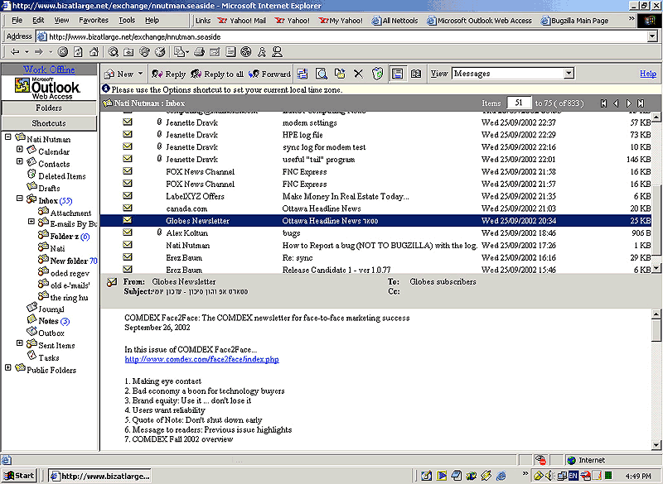663x484 pixels.
Task: Launch Internet Explorer from quick launch
Action: 501,476
